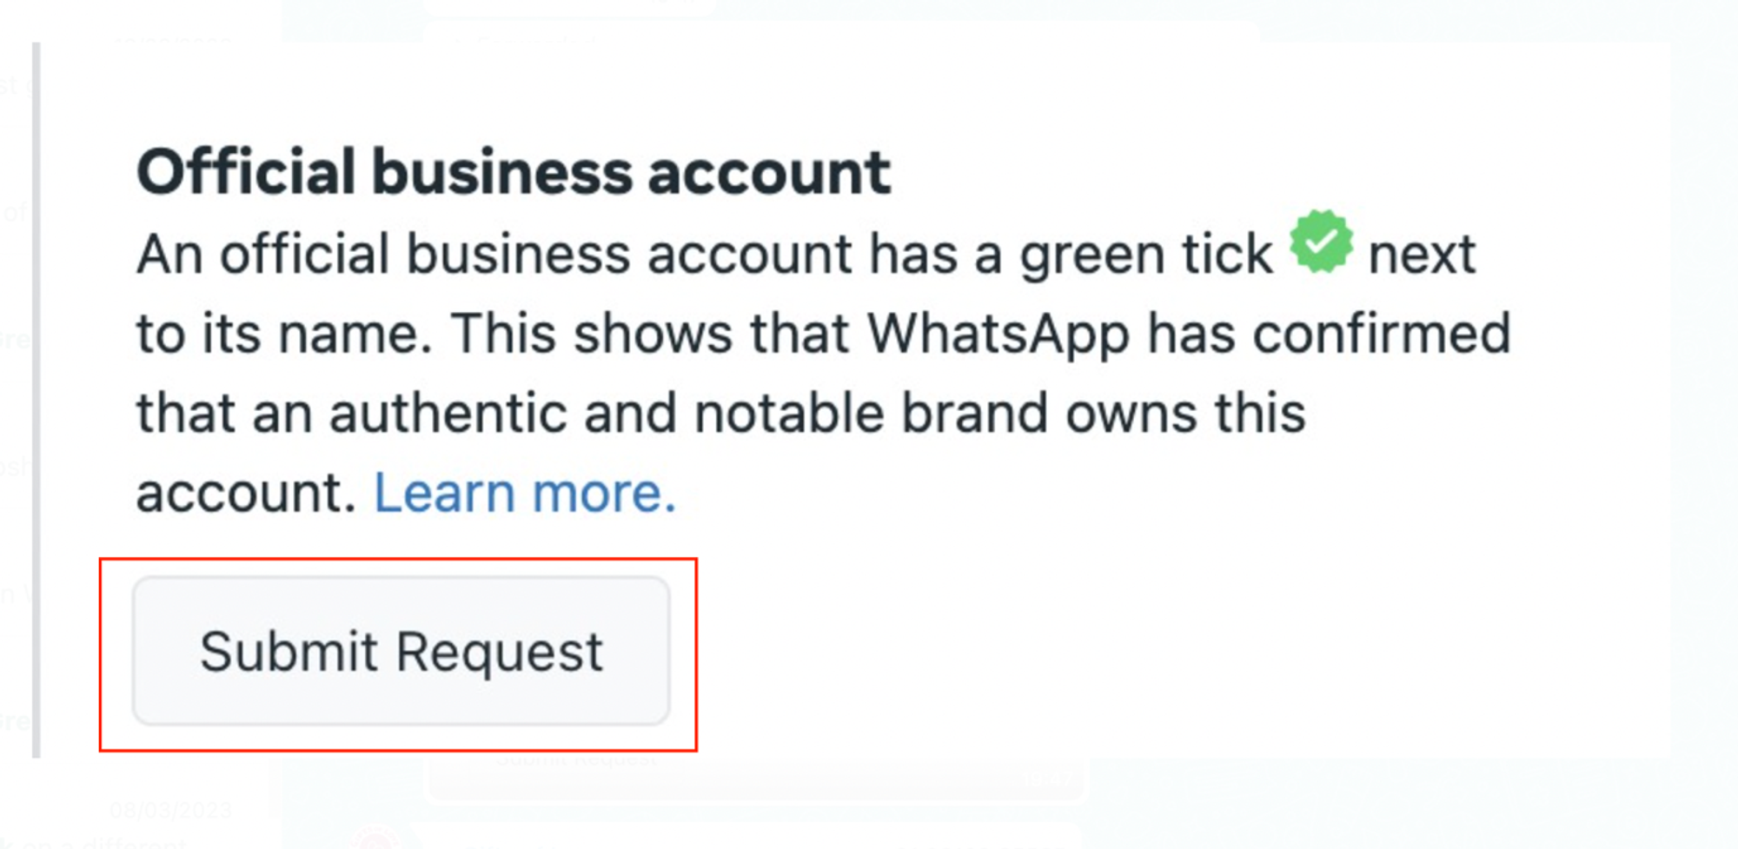Click the word next after the badge
1738x849 pixels.
tap(1422, 255)
